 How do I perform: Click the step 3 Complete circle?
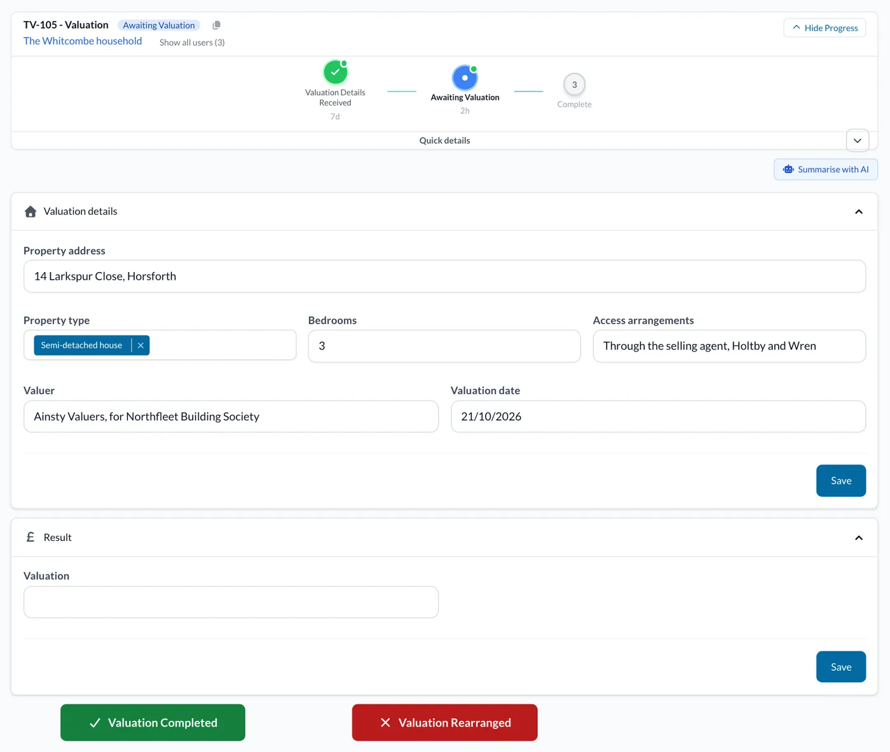click(x=574, y=85)
